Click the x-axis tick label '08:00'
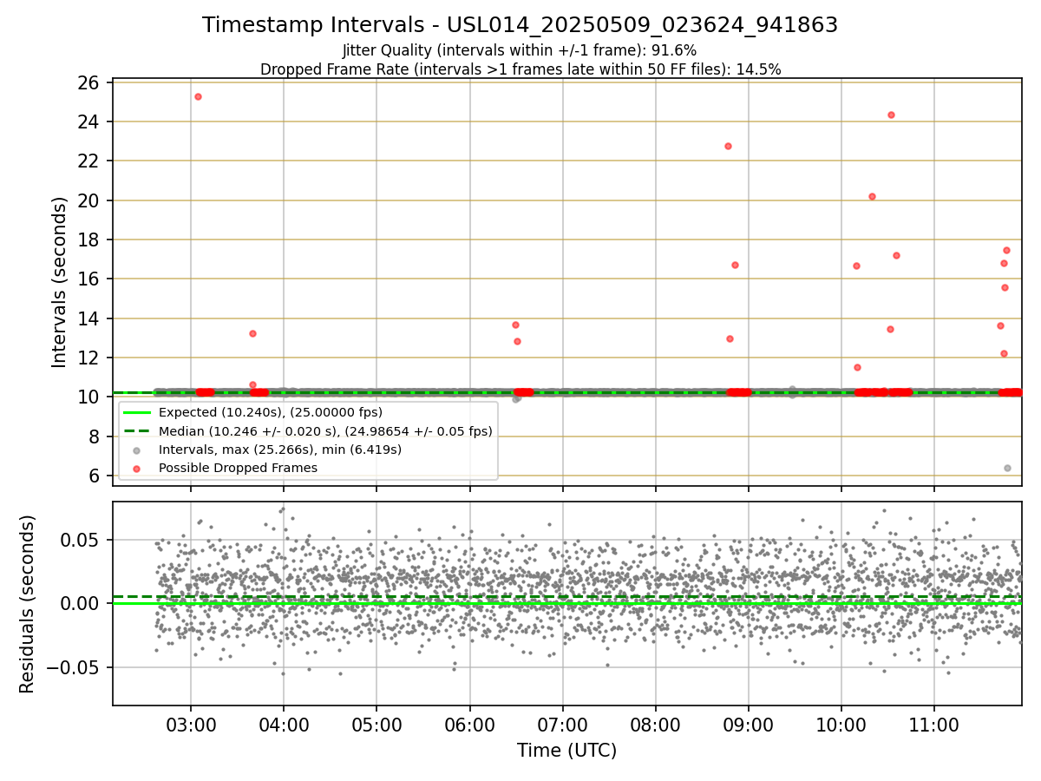 click(655, 725)
